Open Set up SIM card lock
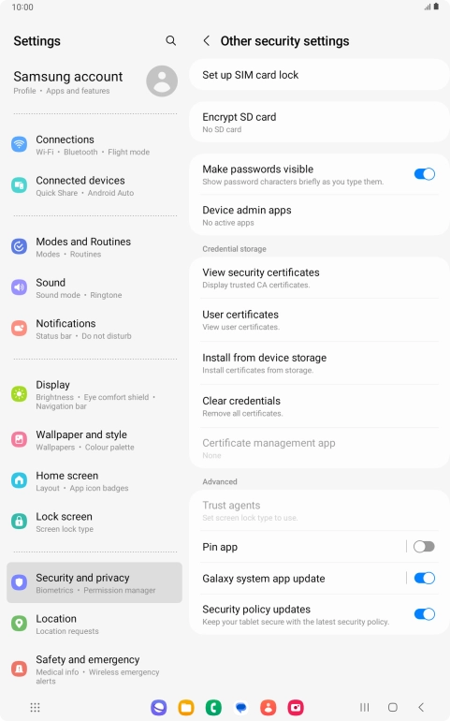This screenshot has width=450, height=721. click(319, 75)
